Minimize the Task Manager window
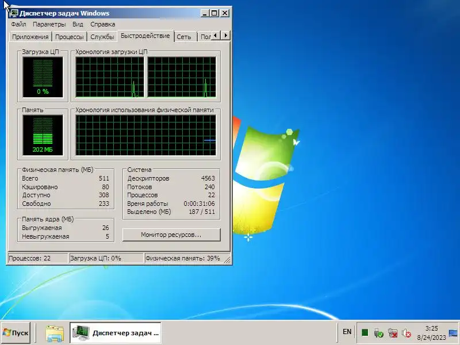This screenshot has height=345, width=460. click(205, 13)
